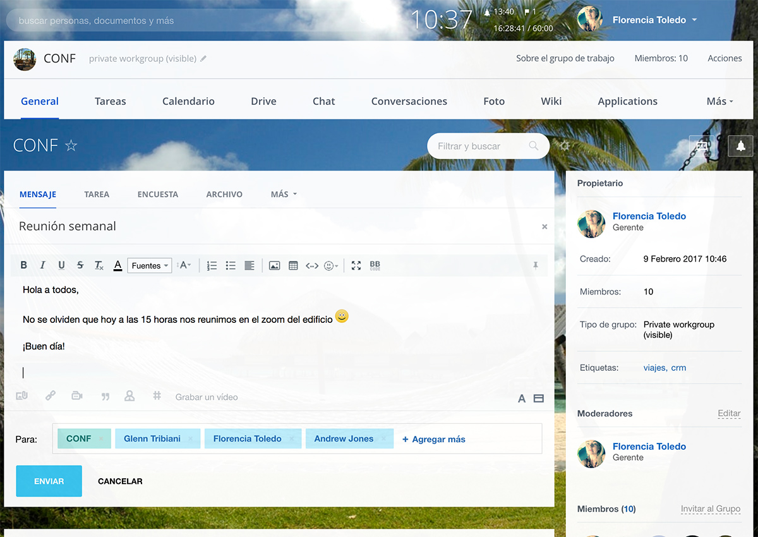Toggle BB code mode in the editor
This screenshot has height=537, width=758.
point(375,266)
